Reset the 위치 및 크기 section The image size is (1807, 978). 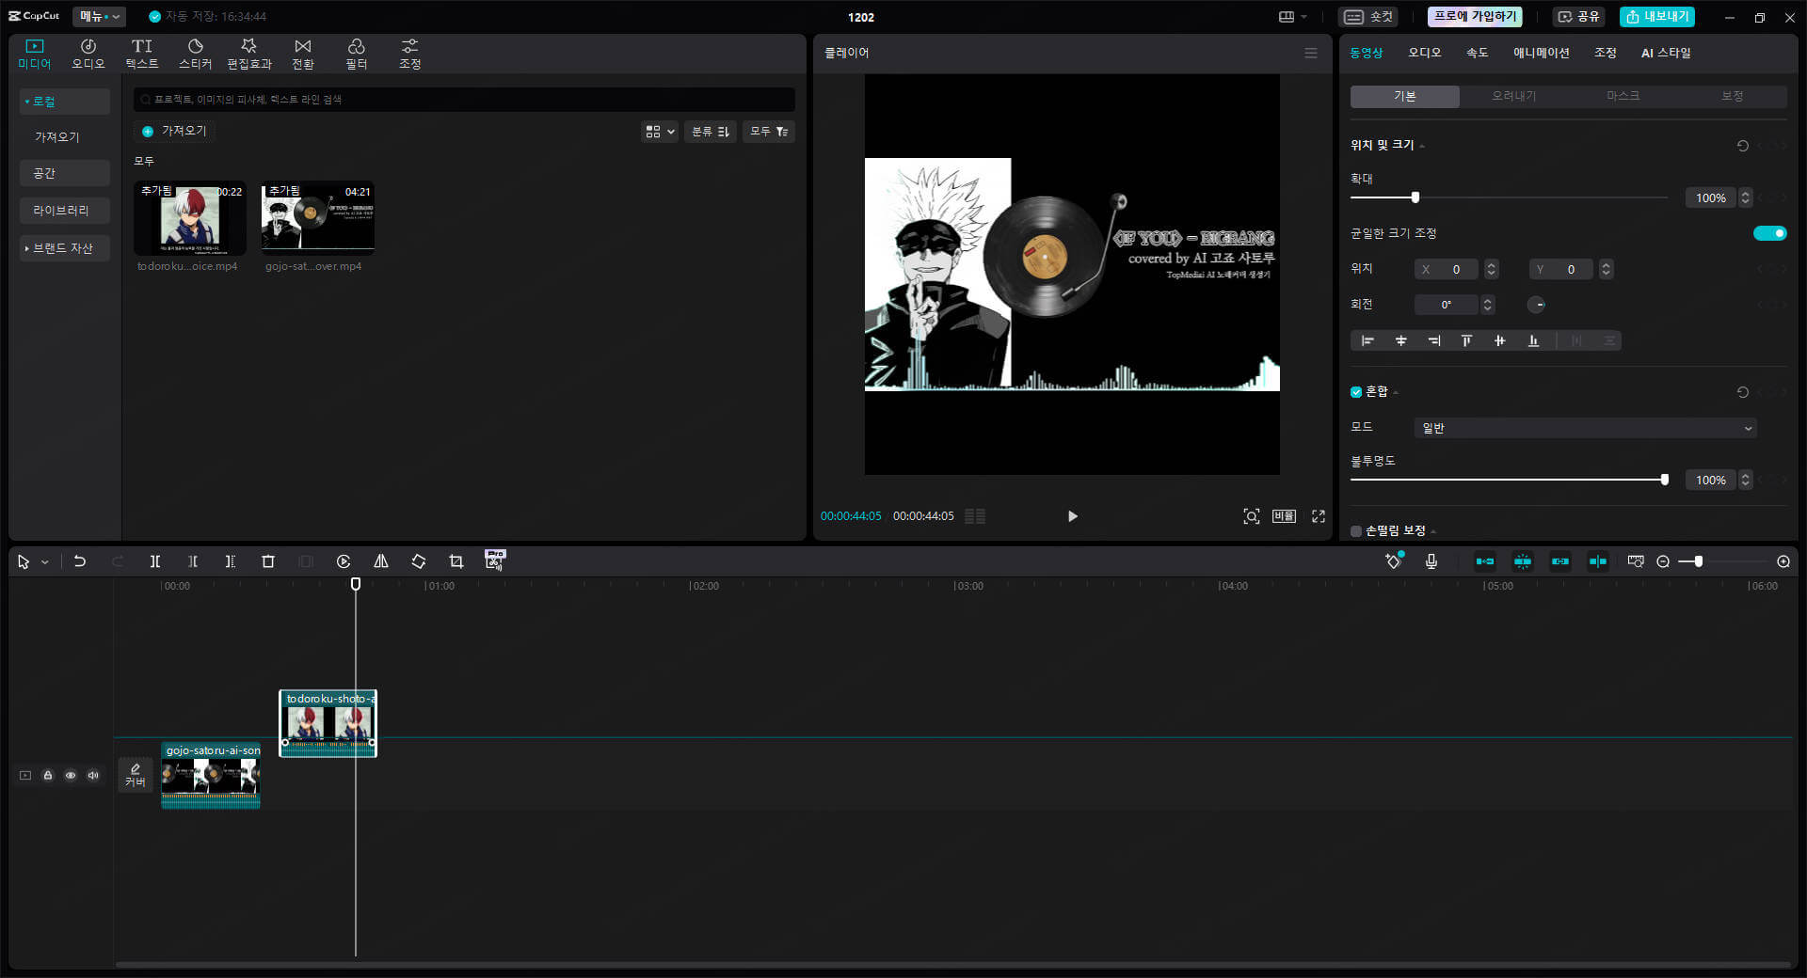click(x=1743, y=146)
